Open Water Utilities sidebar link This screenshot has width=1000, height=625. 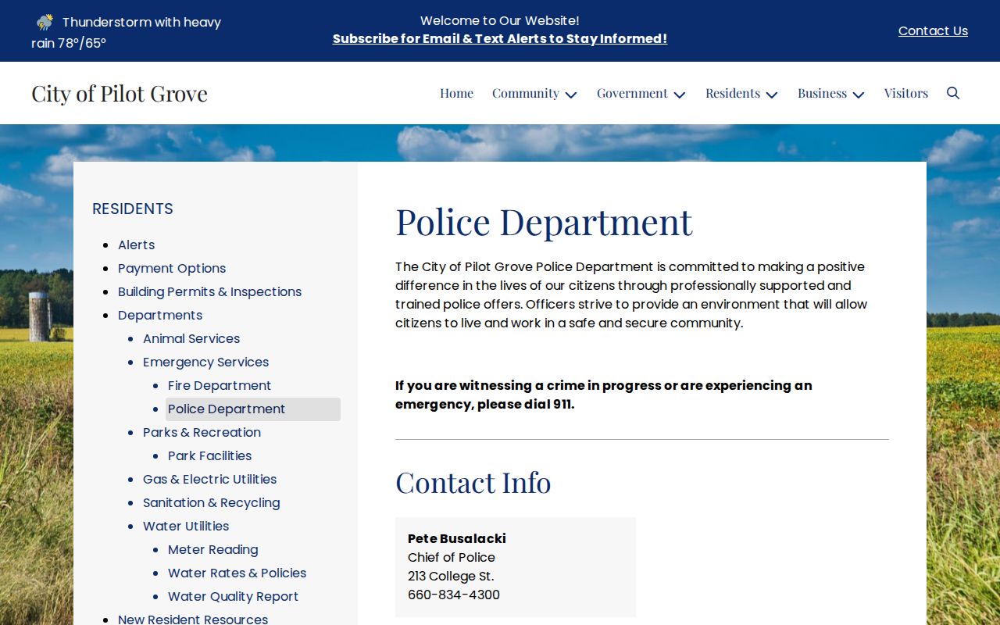(x=186, y=526)
